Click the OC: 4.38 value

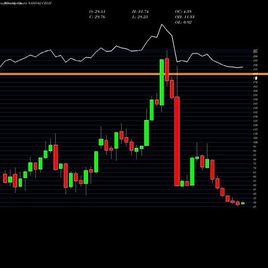point(183,12)
